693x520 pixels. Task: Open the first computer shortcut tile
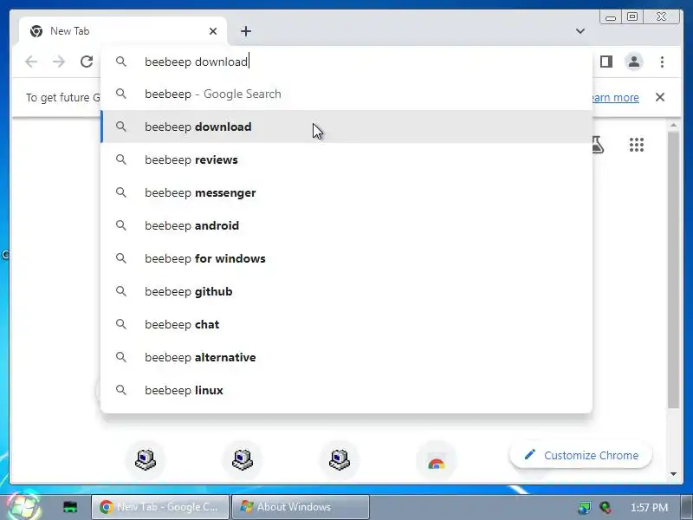[x=146, y=459]
